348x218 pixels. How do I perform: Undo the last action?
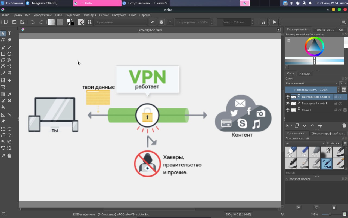pos(33,22)
